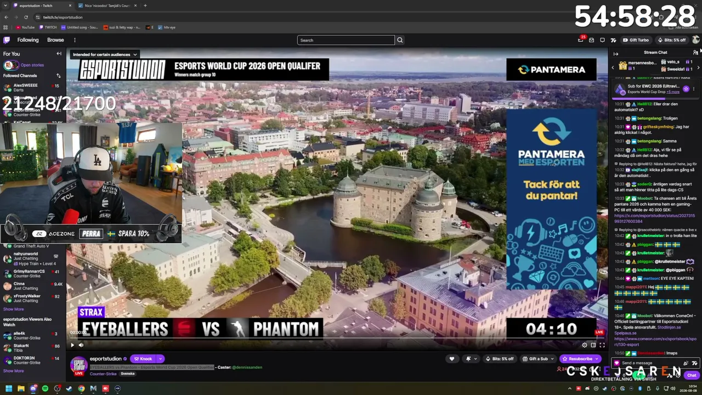The width and height of the screenshot is (702, 395).
Task: Open xFrostyWalker channel in the sidebar
Action: [33, 298]
